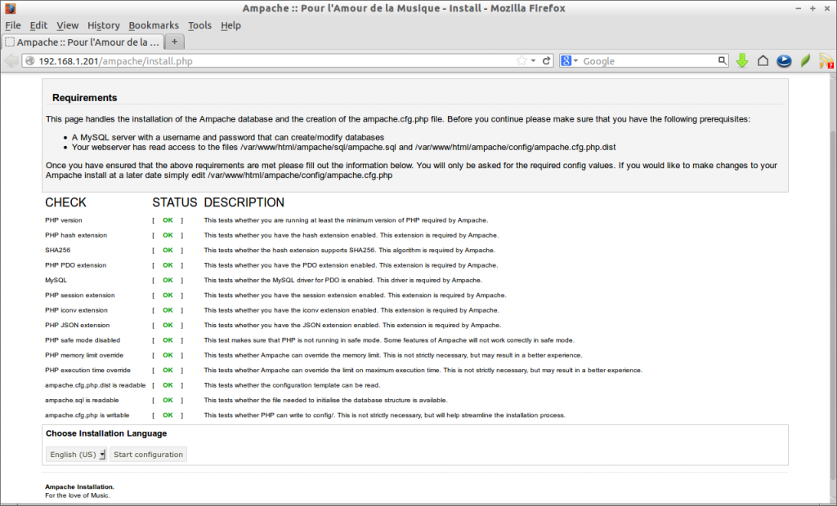837x506 pixels.
Task: Click the green leaf add-on icon
Action: [804, 60]
